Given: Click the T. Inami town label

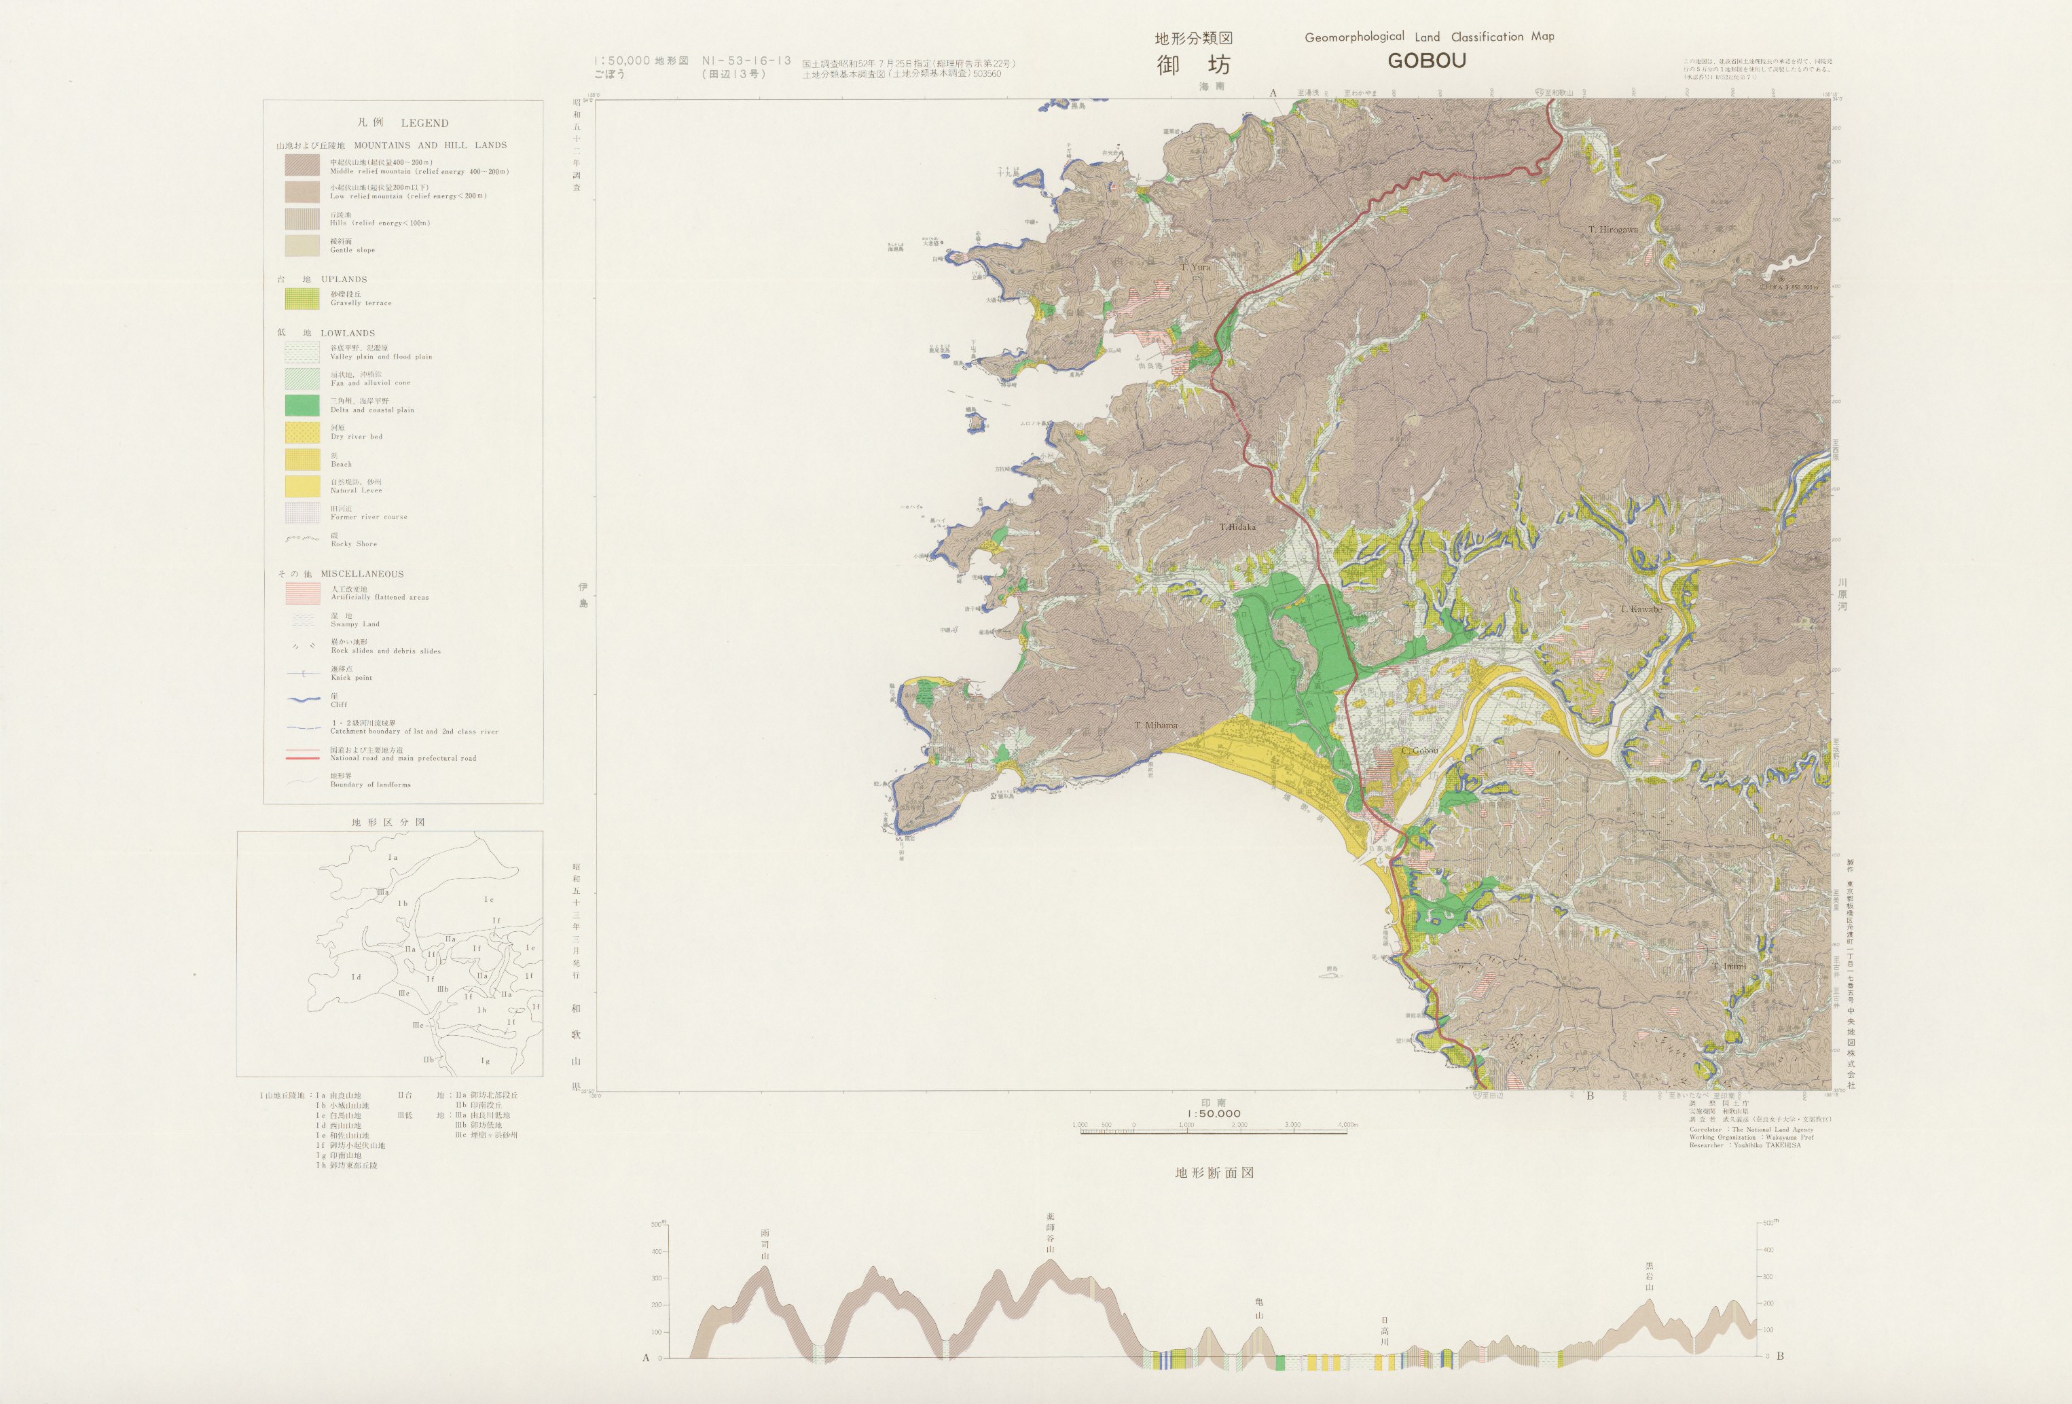Looking at the screenshot, I should pyautogui.click(x=1729, y=967).
